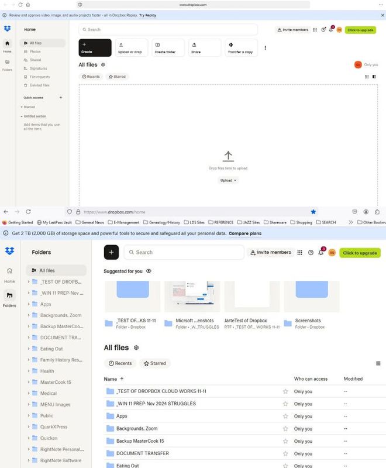
Task: Open Upload dropdown in drop zone
Action: point(228,180)
